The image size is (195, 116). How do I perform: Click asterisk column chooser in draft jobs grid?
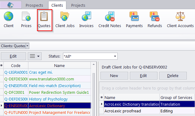tap(101, 97)
